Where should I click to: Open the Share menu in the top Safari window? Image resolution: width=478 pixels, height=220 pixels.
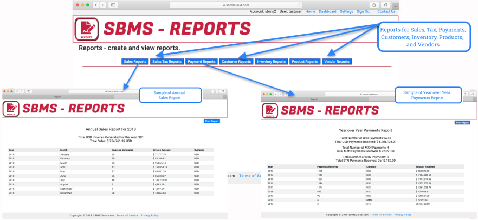click(x=374, y=5)
